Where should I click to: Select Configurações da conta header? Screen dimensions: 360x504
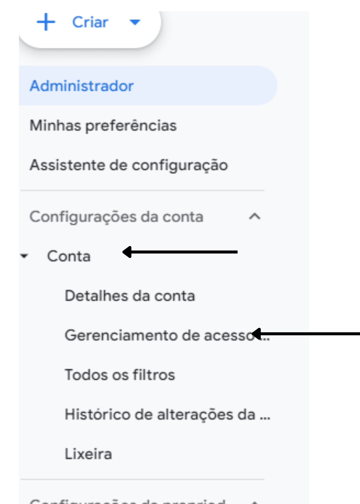pyautogui.click(x=116, y=217)
